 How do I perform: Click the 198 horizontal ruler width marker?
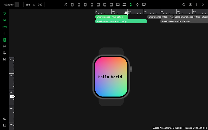(127, 13)
